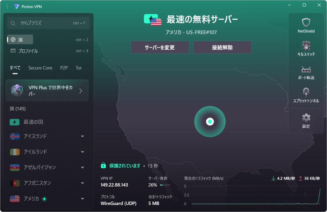
Task: Click the upload speed arrow icon
Action: point(300,178)
